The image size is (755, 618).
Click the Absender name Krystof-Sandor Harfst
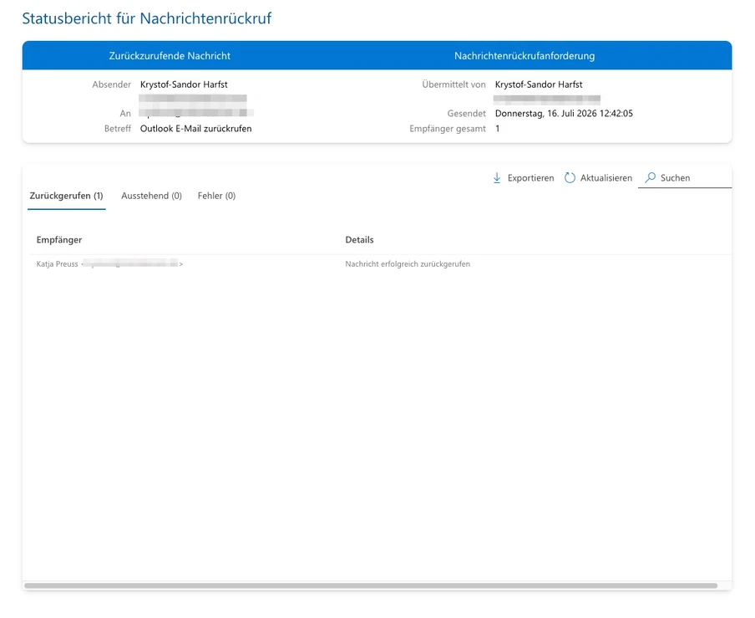point(184,84)
